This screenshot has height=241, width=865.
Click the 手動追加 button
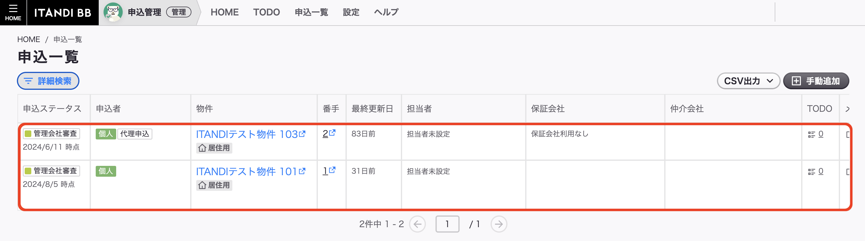point(816,81)
